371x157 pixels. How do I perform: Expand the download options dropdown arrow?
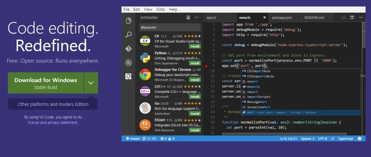point(91,83)
